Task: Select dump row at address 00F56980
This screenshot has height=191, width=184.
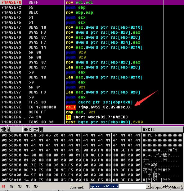Action: pyautogui.click(x=92, y=135)
